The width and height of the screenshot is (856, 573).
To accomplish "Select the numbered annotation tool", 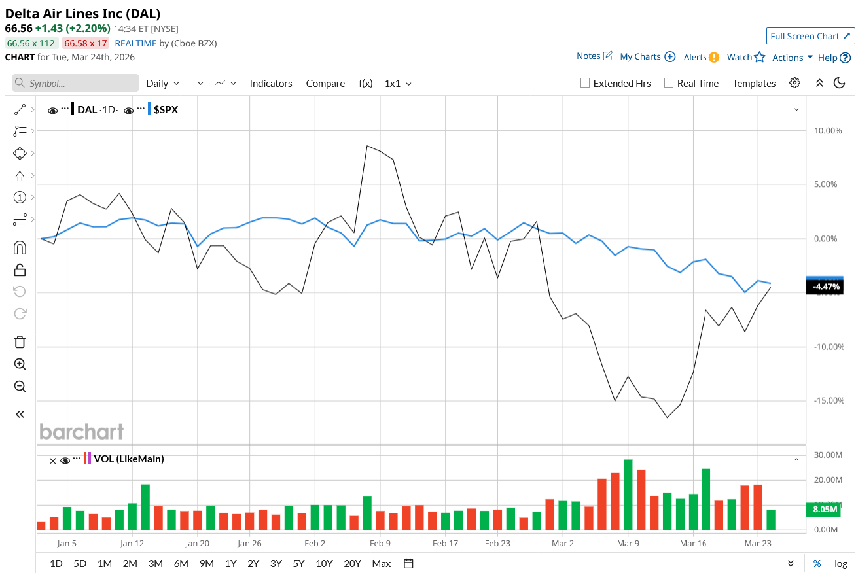I will (20, 198).
